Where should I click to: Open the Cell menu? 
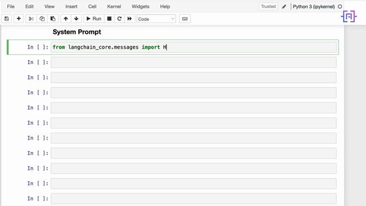[x=92, y=6]
